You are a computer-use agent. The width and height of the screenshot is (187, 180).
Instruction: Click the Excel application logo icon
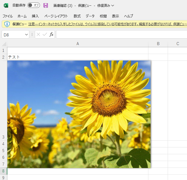(6, 5)
